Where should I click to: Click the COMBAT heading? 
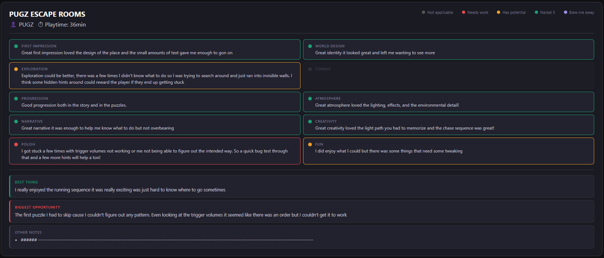pos(323,69)
